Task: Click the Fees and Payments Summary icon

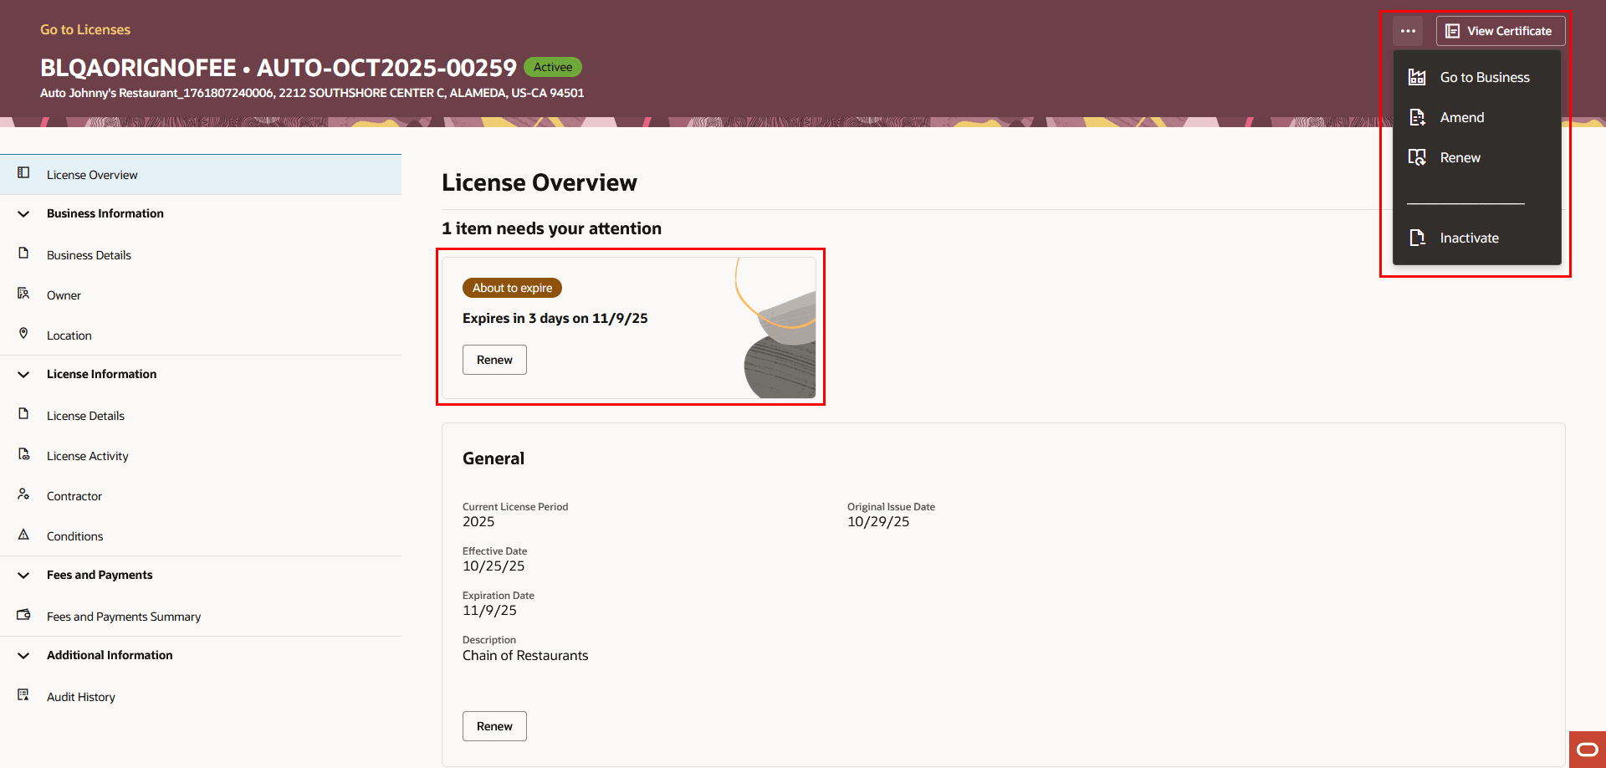Action: 24,615
